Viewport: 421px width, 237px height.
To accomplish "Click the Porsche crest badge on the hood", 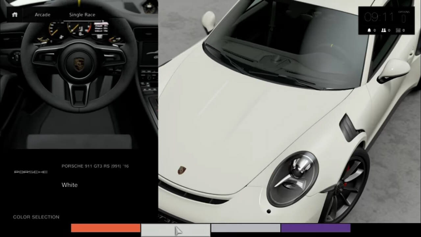I will pyautogui.click(x=182, y=170).
